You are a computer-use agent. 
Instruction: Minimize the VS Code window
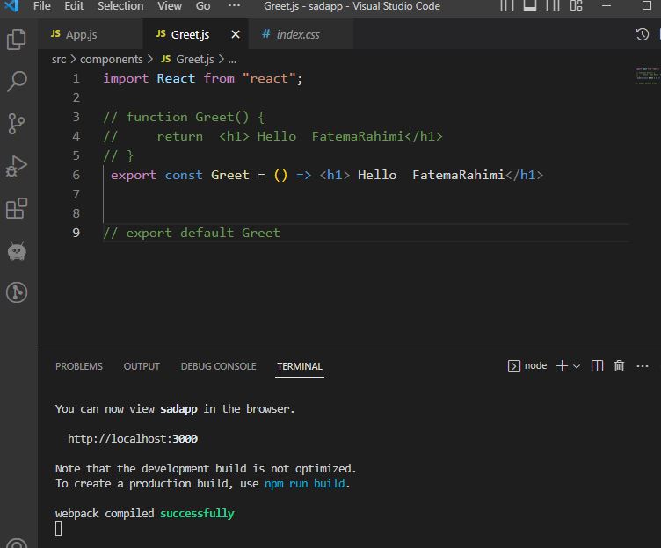tap(607, 6)
